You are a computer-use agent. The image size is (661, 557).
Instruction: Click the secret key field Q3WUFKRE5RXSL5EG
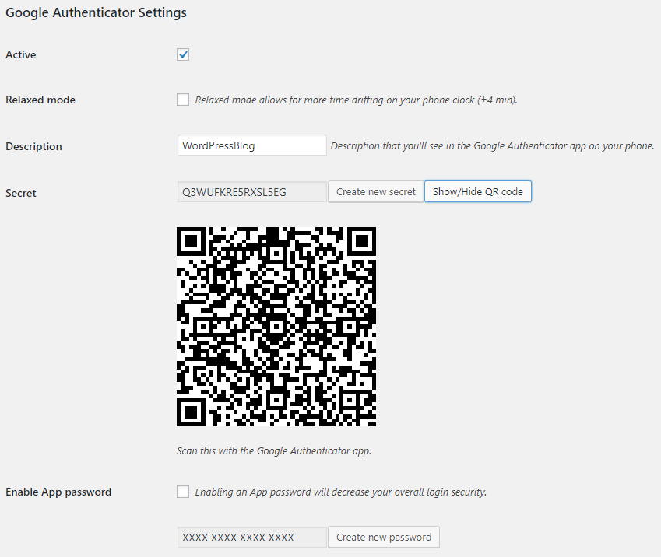251,192
